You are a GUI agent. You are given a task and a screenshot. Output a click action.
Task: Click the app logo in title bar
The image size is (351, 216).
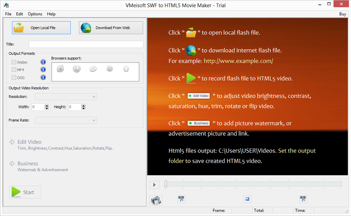(x=6, y=5)
